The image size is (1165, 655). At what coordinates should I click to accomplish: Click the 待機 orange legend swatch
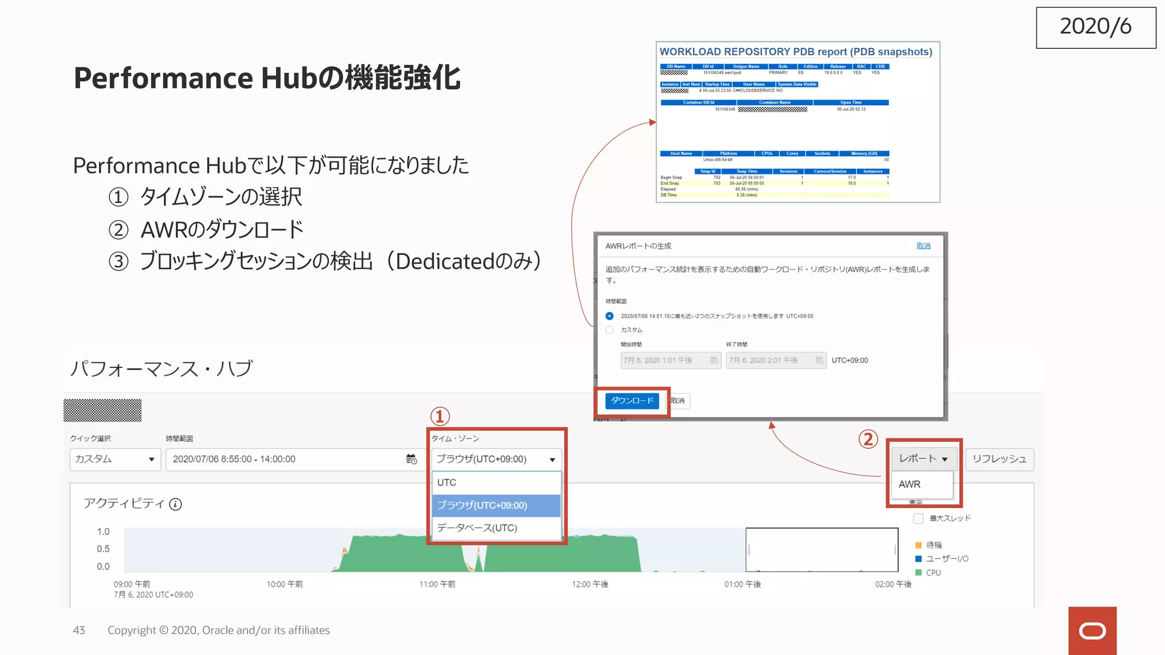[918, 545]
